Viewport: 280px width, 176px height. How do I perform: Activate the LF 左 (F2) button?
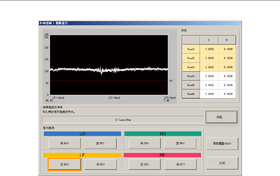[x=65, y=164]
